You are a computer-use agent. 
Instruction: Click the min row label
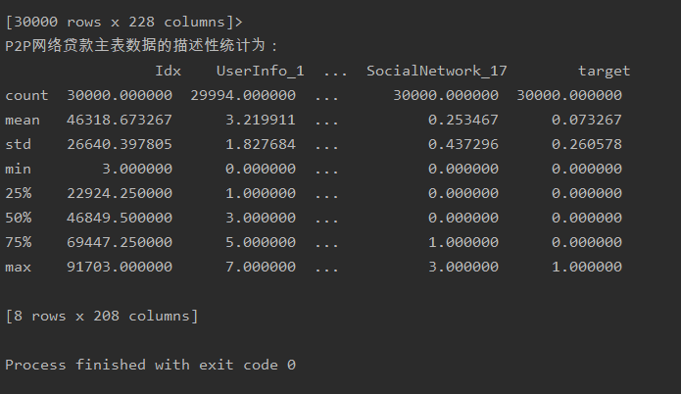click(x=18, y=169)
